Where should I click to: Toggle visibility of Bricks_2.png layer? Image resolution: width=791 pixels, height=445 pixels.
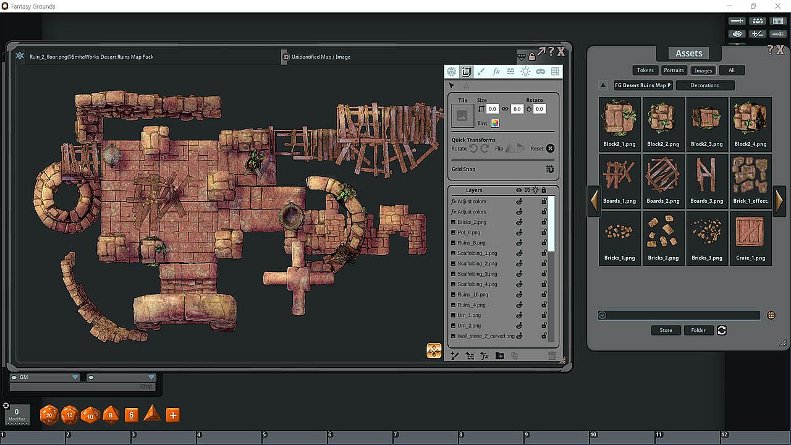[x=519, y=222]
